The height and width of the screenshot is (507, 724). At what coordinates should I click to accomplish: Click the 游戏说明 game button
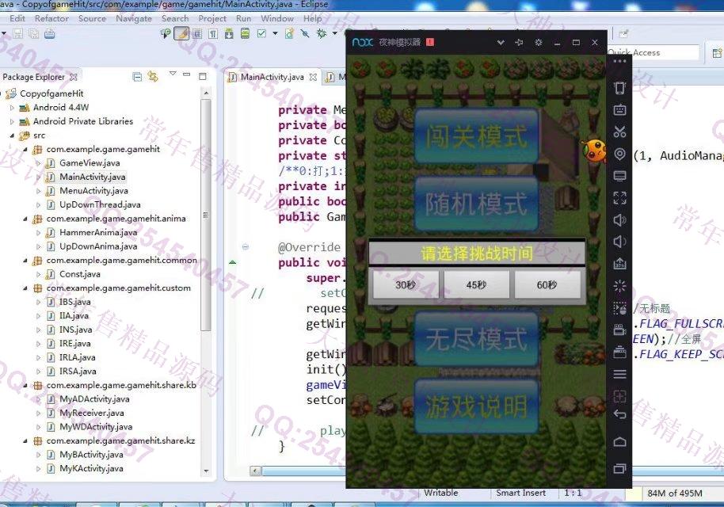pos(476,407)
